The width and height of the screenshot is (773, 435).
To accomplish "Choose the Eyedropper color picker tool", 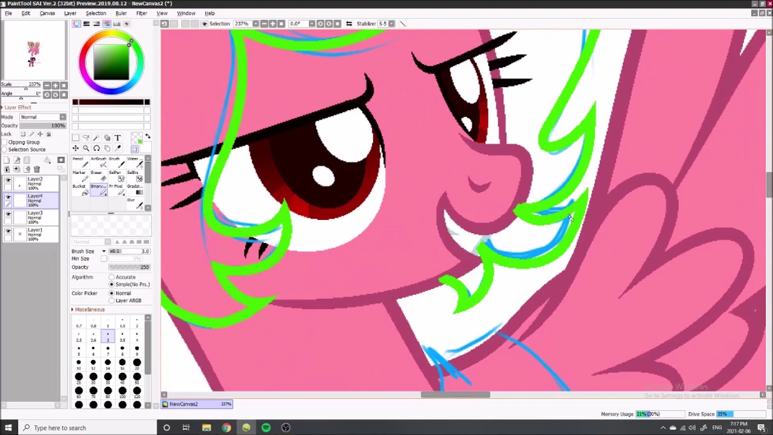I will (x=118, y=148).
